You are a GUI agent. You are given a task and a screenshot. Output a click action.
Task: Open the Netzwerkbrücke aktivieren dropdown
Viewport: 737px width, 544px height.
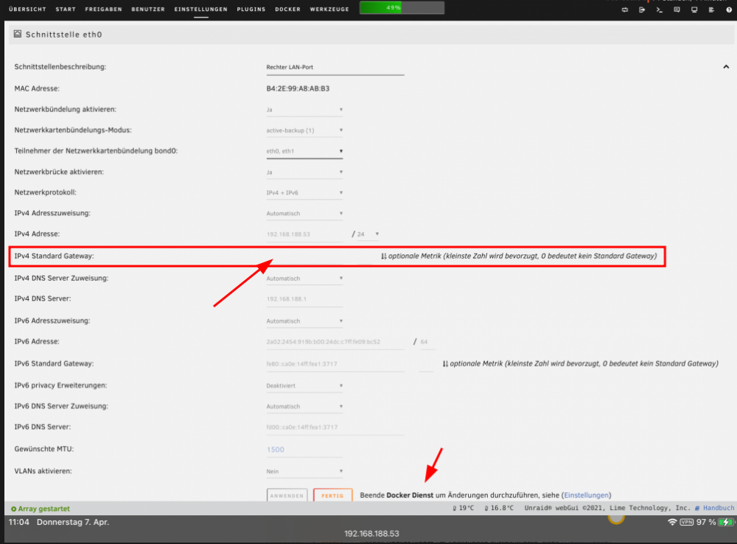304,172
